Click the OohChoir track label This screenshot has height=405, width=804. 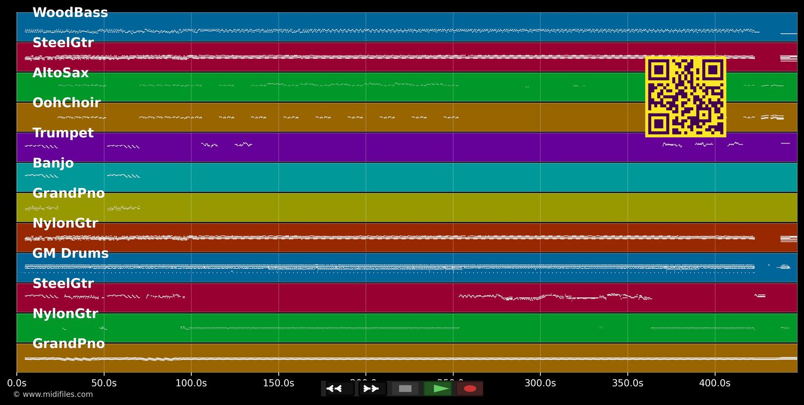pos(66,103)
